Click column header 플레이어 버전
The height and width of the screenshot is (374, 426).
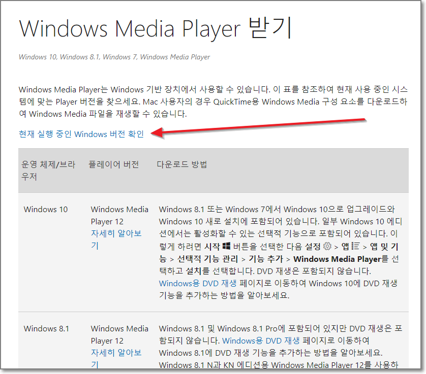pos(114,164)
